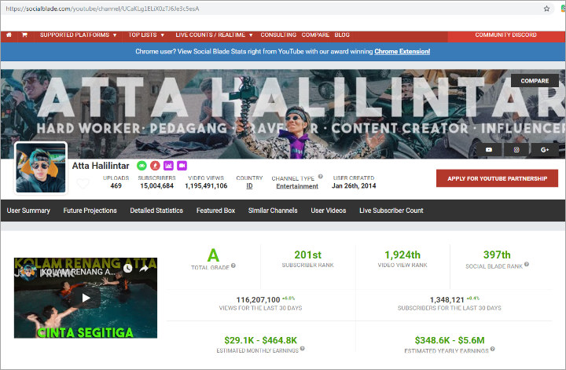Switch to the User Videos tab
The width and height of the screenshot is (566, 370).
[329, 211]
